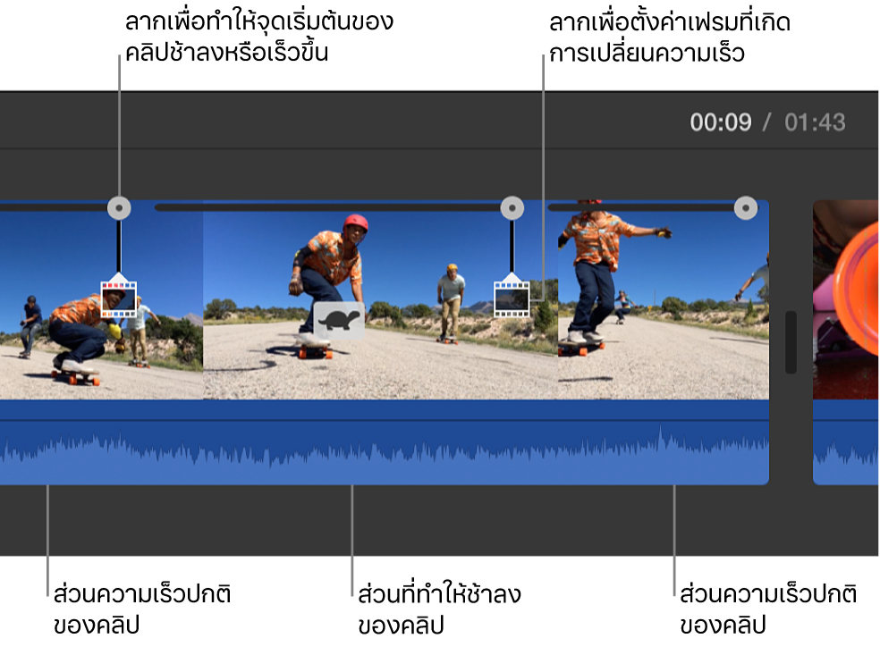Click the rightmost circular speed handle

(745, 208)
